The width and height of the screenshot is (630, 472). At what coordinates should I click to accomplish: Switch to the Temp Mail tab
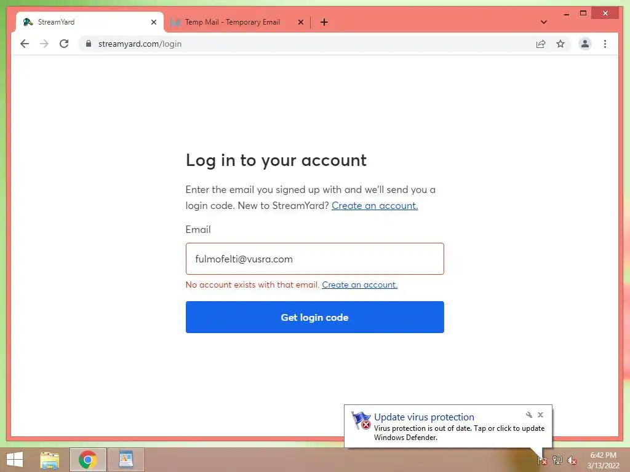click(237, 22)
